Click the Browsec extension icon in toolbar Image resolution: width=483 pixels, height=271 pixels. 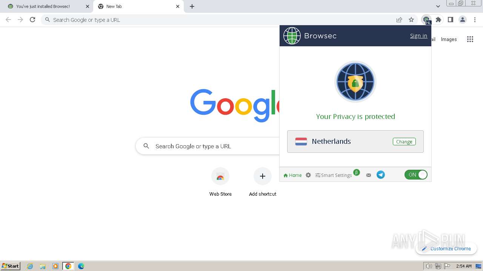[426, 20]
